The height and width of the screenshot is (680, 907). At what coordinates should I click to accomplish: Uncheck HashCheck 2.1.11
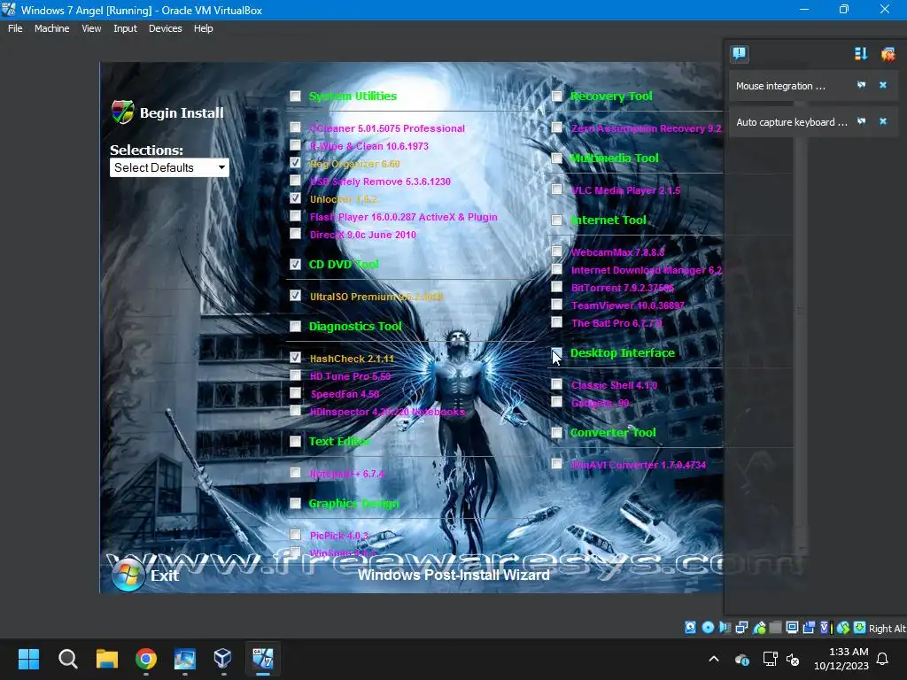[295, 358]
